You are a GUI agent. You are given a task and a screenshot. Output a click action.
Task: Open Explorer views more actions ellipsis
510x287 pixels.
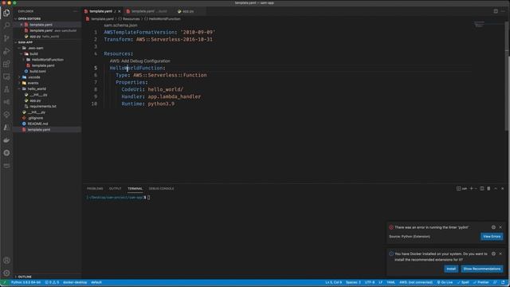click(76, 11)
